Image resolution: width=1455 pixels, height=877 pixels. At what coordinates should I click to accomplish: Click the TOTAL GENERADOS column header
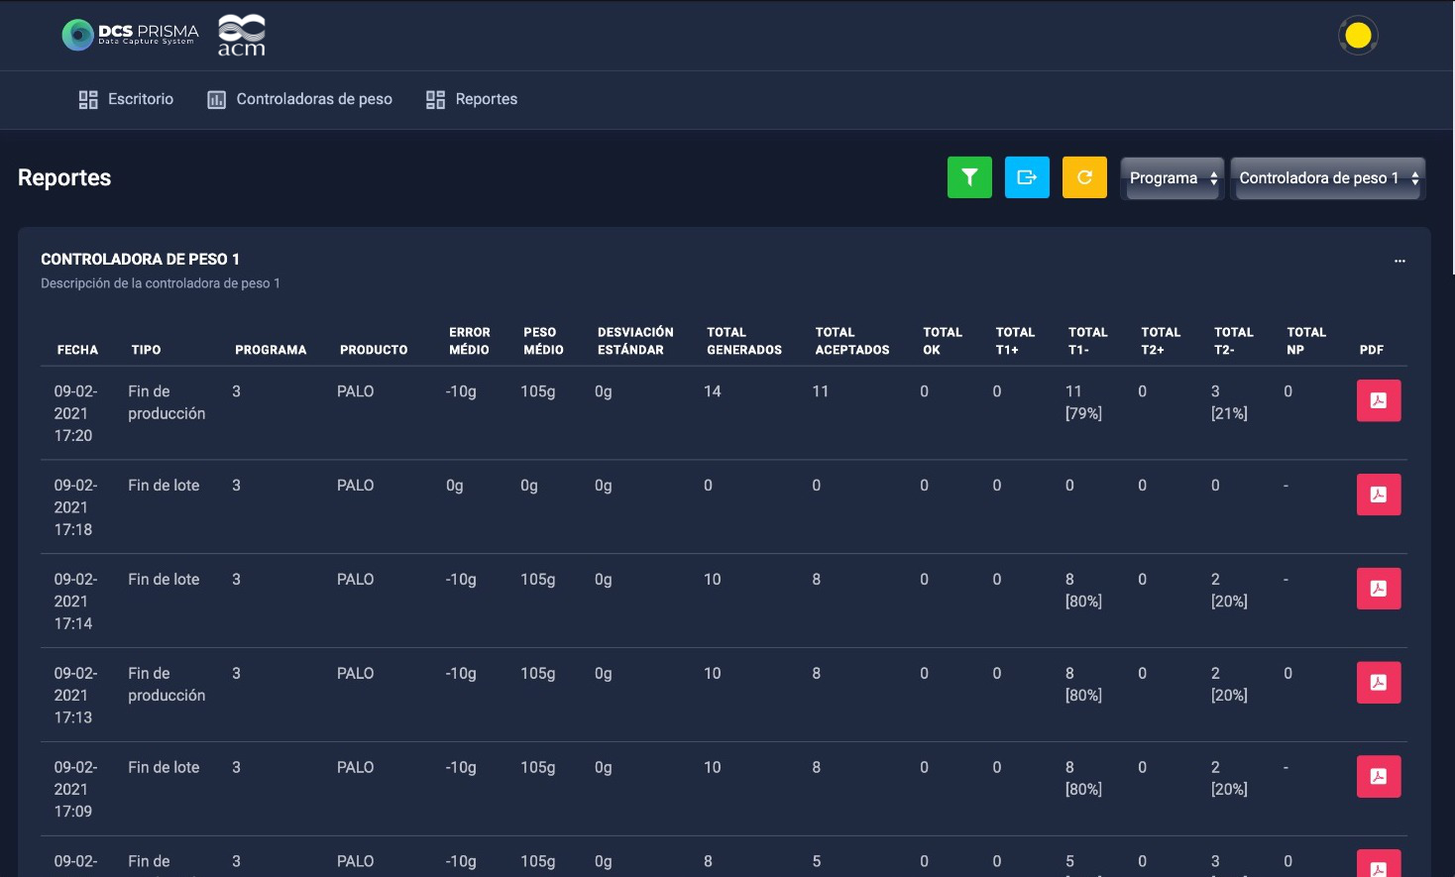coord(744,341)
